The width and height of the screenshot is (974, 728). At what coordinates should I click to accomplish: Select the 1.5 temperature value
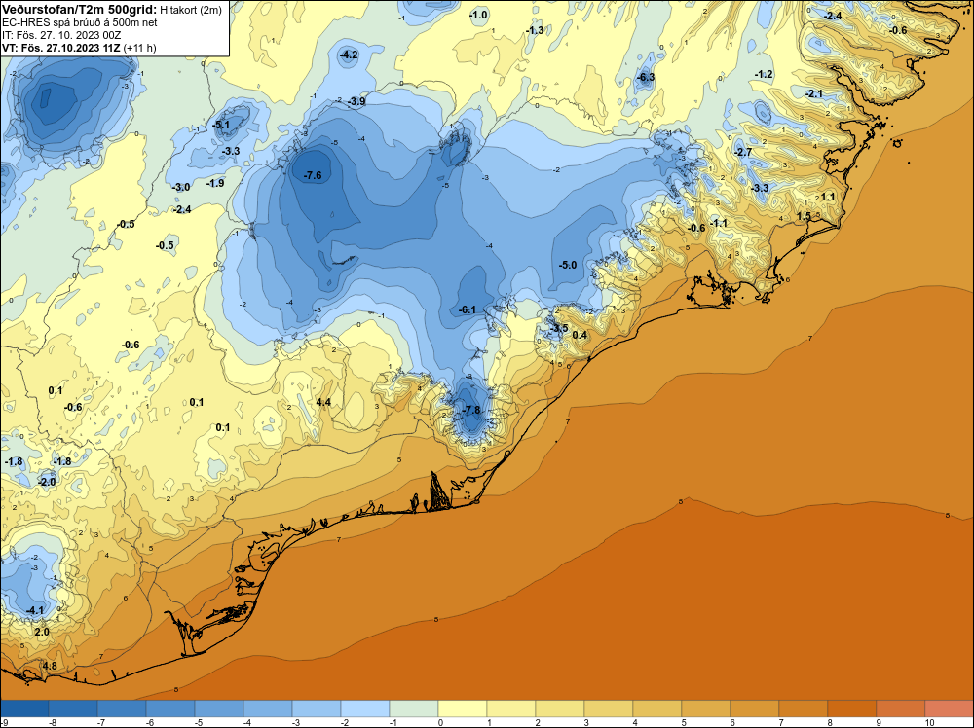click(804, 217)
